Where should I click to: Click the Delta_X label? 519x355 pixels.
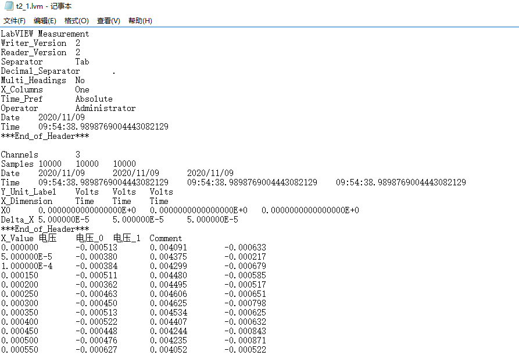tap(17, 220)
